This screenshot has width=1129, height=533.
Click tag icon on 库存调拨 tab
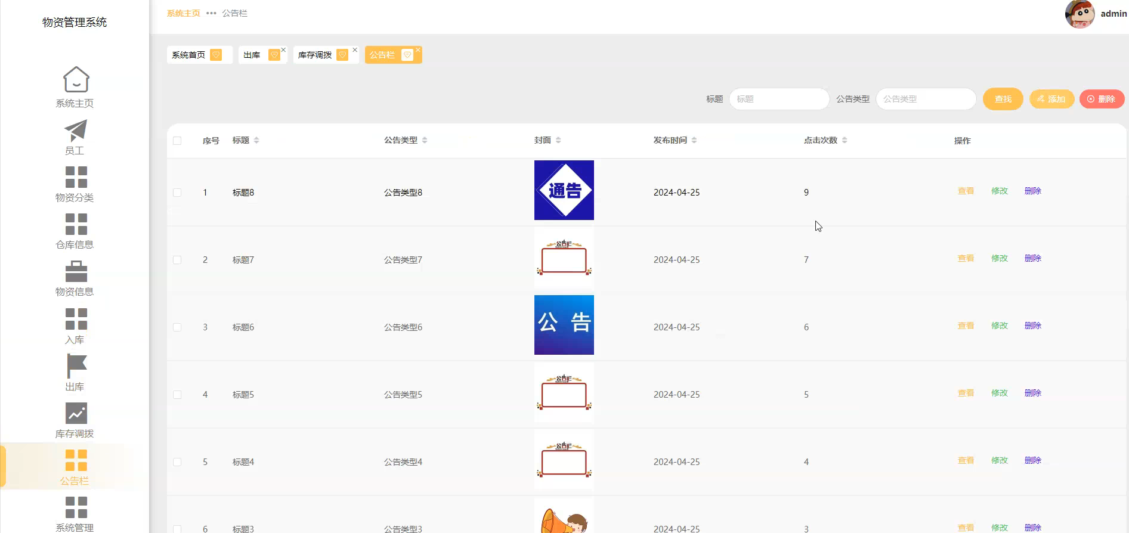342,55
